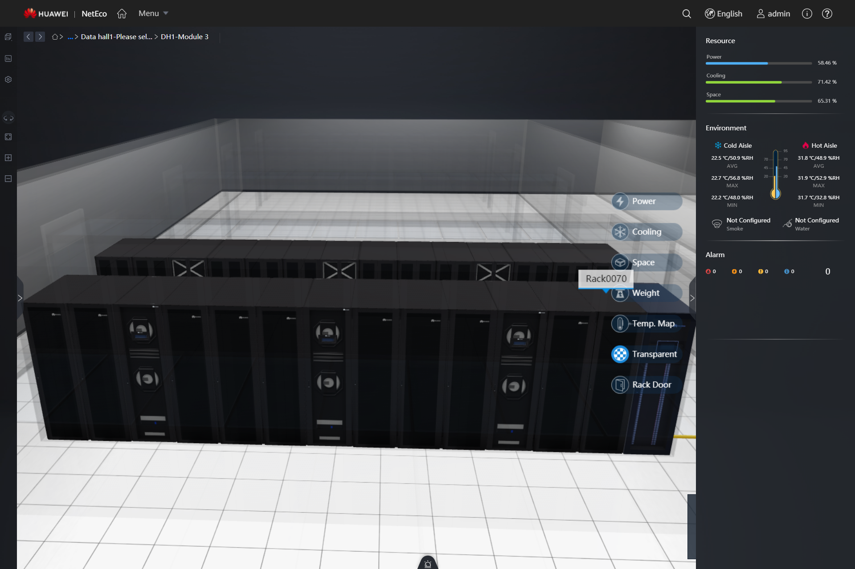Open the statistics chart icon in sidebar

[8, 58]
